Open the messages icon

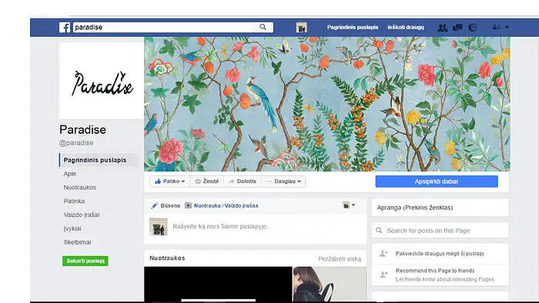click(457, 28)
